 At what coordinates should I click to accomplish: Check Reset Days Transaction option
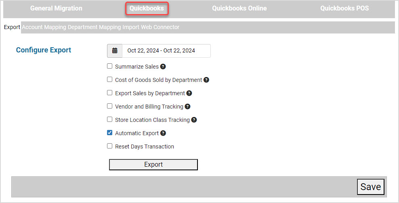110,146
